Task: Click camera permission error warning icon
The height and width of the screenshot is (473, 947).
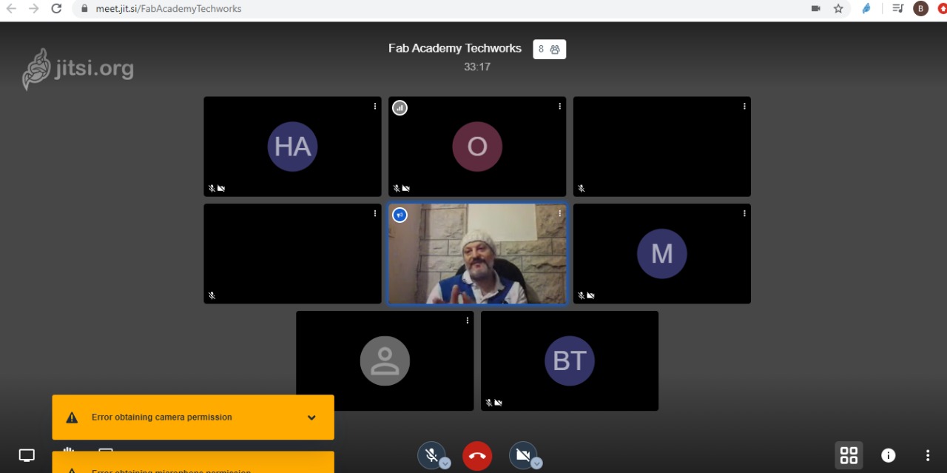Action: [72, 417]
